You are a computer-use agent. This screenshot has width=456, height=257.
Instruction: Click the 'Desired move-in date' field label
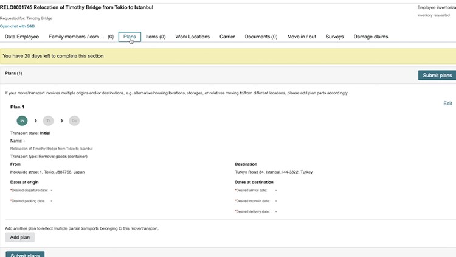tap(252, 201)
